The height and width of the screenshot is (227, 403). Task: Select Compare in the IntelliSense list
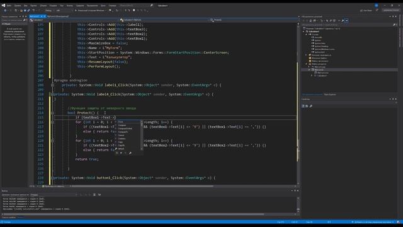(127, 125)
